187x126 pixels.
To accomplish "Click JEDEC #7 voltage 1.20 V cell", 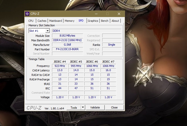I will (x=108, y=97).
